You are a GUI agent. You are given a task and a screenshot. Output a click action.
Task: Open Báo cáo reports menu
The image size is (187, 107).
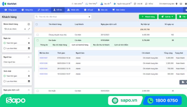pyautogui.click(x=103, y=10)
